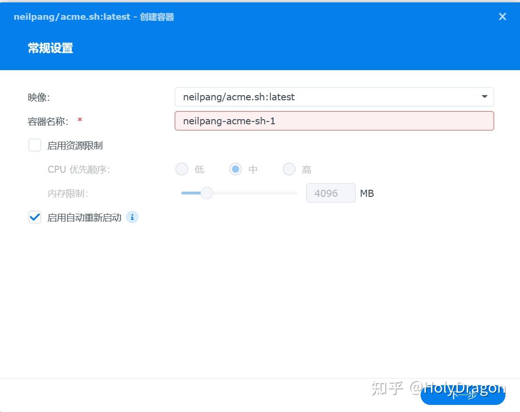Image resolution: width=520 pixels, height=412 pixels.
Task: Select the 低 CPU priority option
Action: (x=181, y=169)
